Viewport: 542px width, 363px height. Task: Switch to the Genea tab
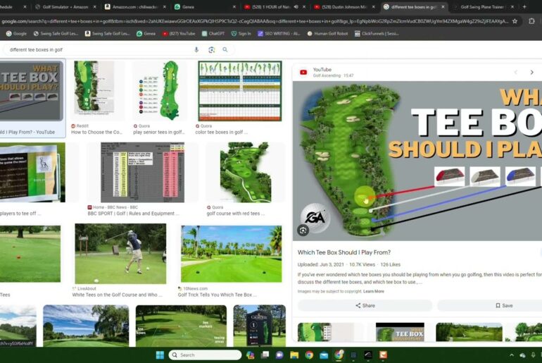click(x=205, y=6)
